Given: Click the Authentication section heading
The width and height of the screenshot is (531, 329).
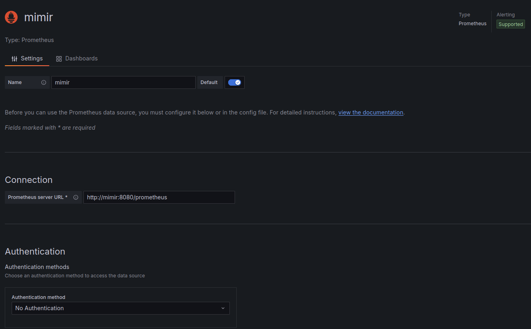Looking at the screenshot, I should (x=35, y=251).
